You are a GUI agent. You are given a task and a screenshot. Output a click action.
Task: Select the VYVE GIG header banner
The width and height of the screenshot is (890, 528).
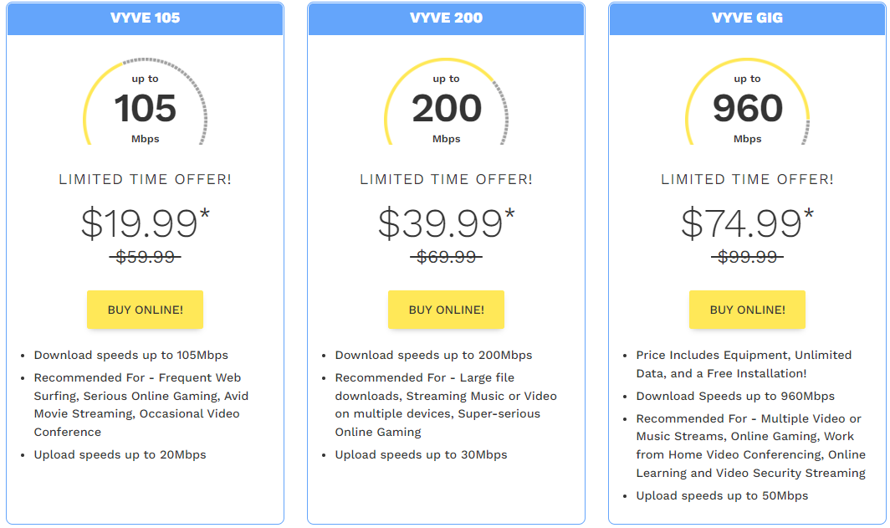point(747,18)
